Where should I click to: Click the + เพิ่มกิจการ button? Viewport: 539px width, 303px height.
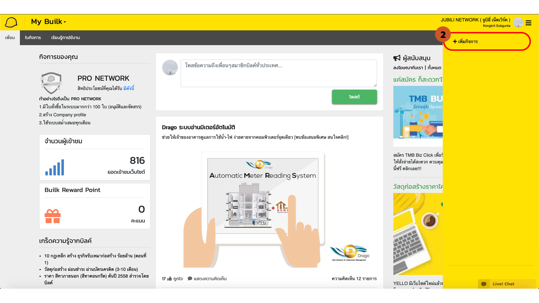[465, 42]
